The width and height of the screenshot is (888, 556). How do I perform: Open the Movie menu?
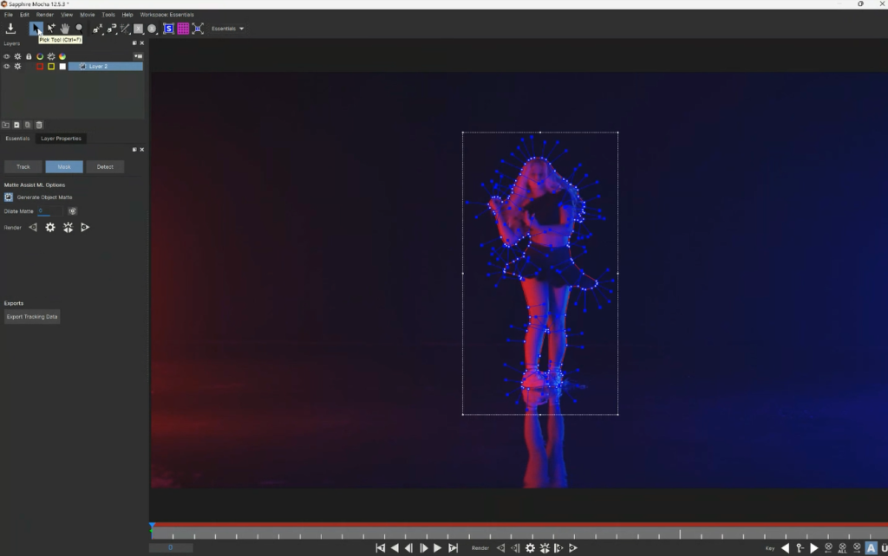tap(88, 15)
